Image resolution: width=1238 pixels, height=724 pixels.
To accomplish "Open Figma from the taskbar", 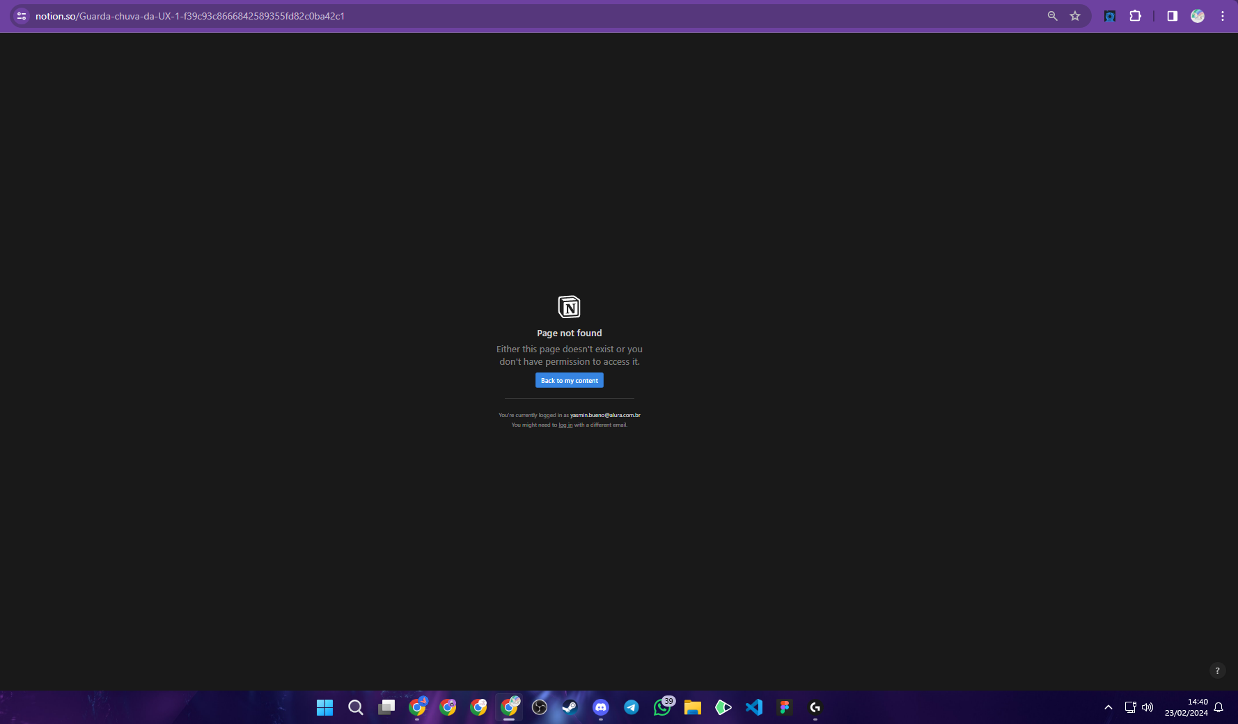I will click(785, 707).
